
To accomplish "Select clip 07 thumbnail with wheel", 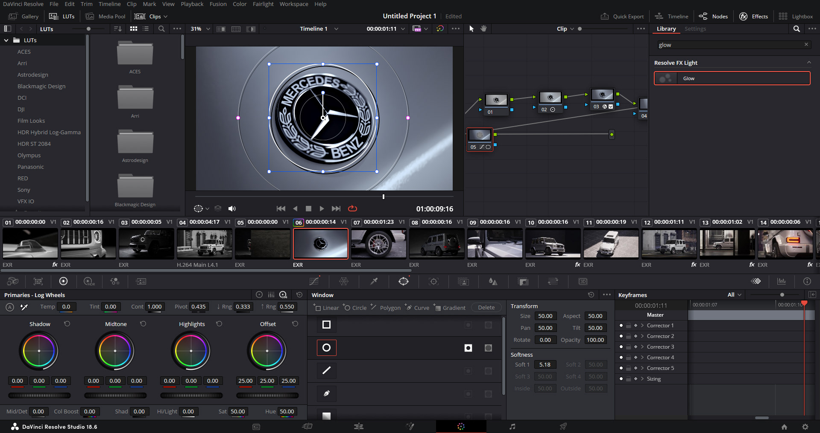I will [378, 243].
